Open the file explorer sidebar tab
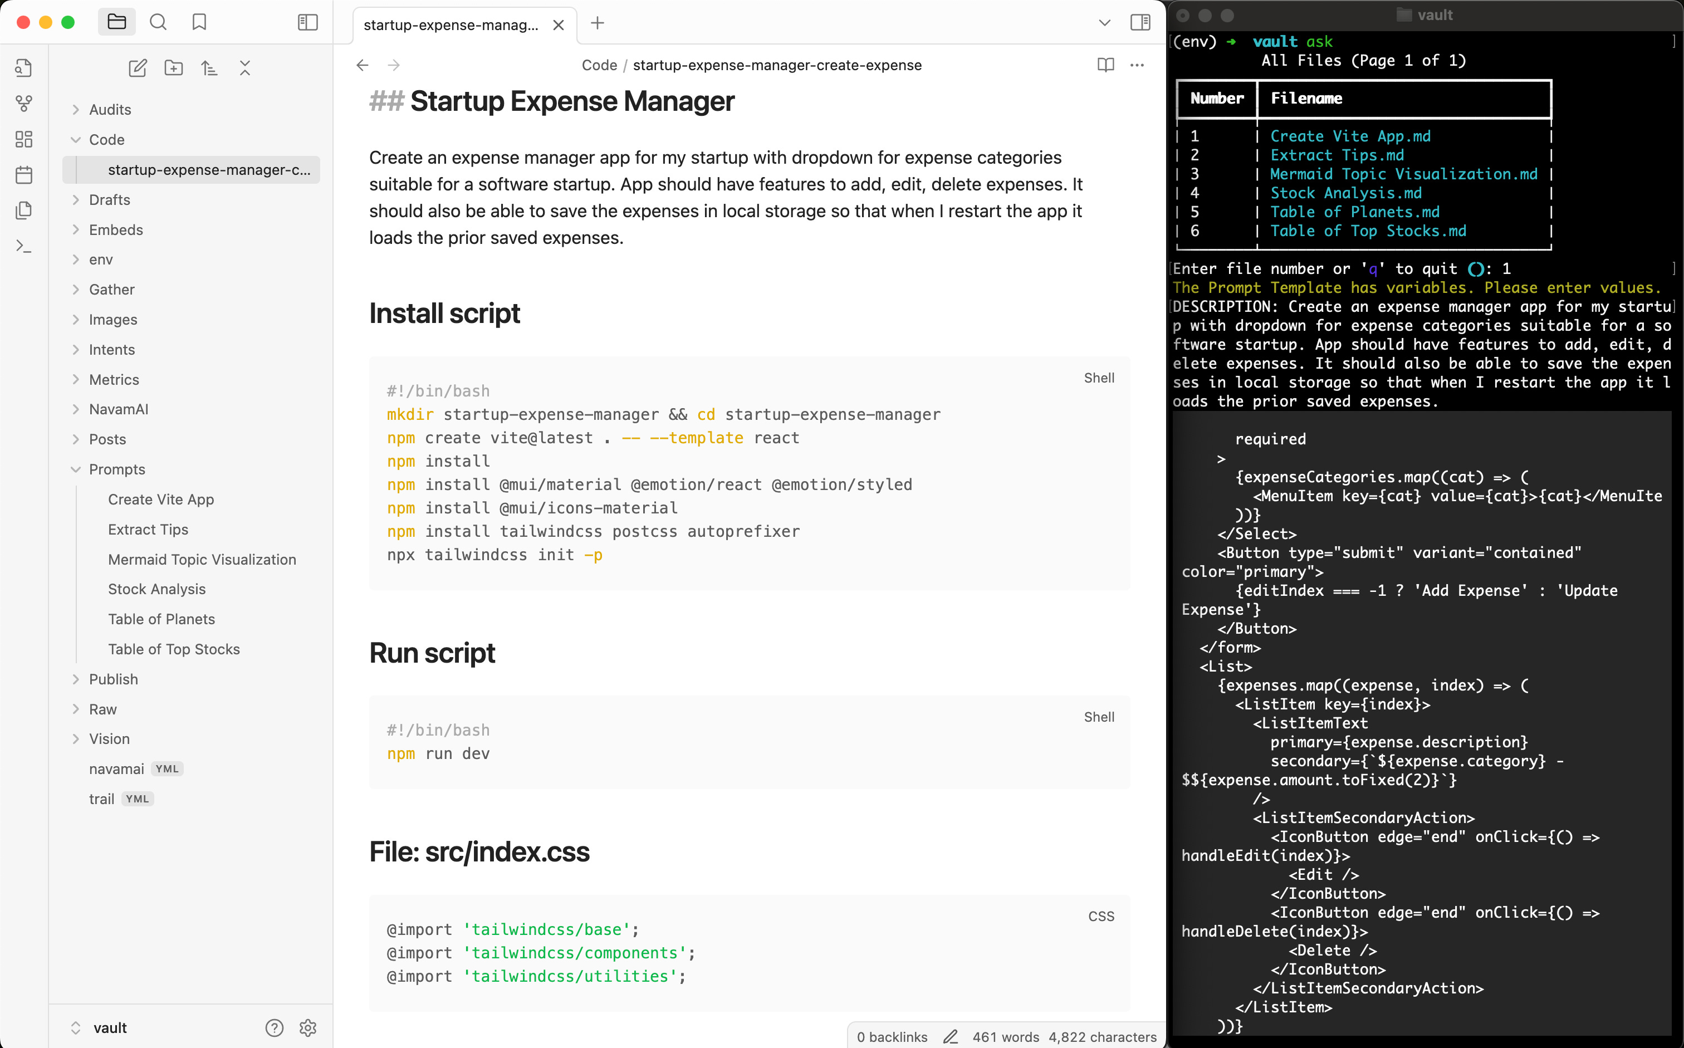Image resolution: width=1684 pixels, height=1048 pixels. click(x=116, y=22)
